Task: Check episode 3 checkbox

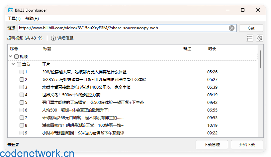Action: coord(22,87)
